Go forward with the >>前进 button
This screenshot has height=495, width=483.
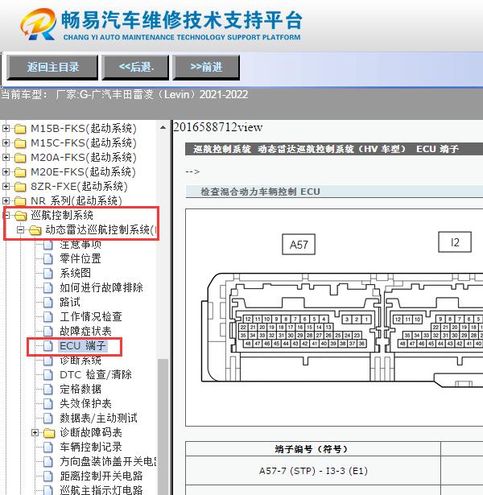(206, 67)
